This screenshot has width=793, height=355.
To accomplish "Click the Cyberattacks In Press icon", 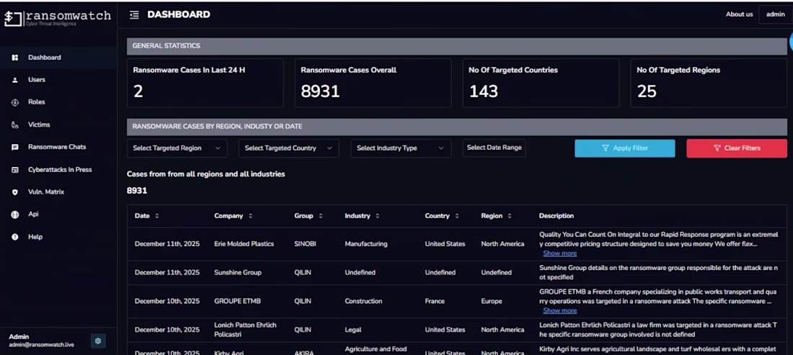I will (15, 170).
